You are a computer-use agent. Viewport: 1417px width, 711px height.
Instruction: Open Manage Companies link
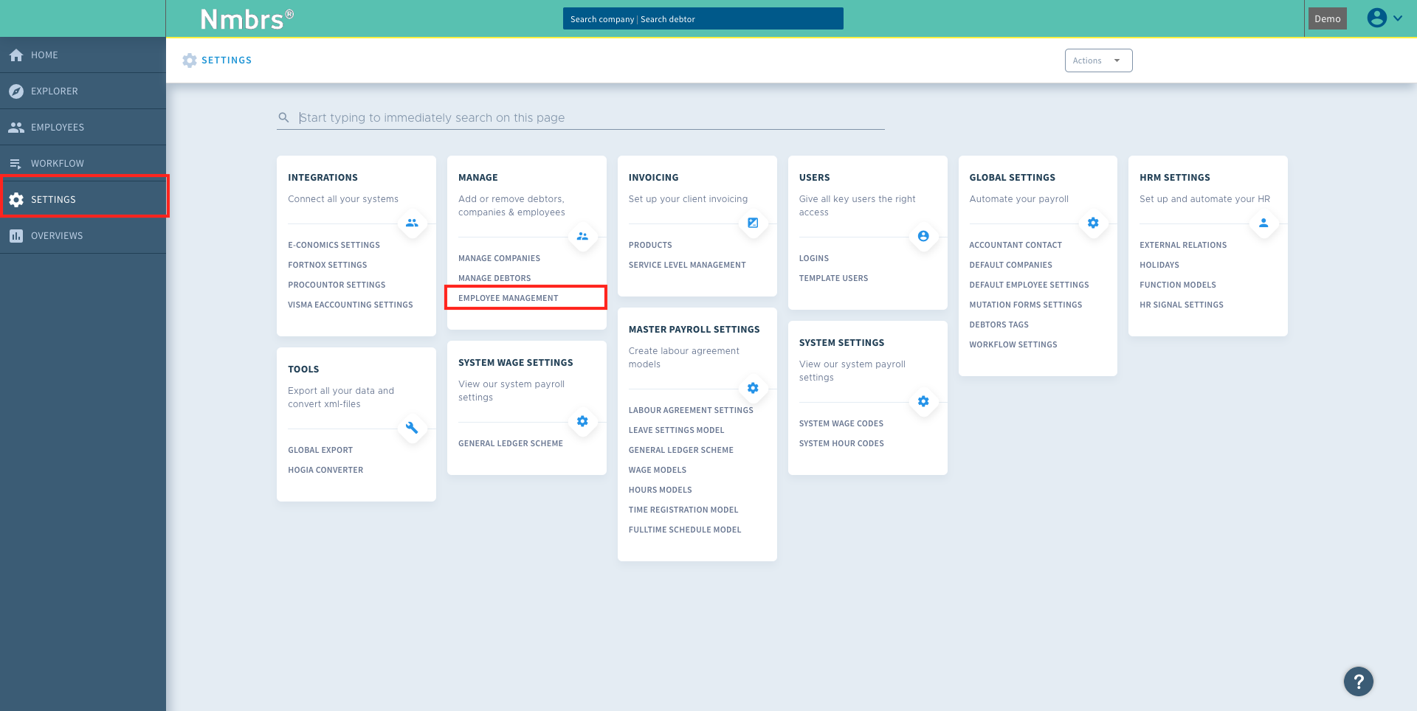[x=499, y=258]
